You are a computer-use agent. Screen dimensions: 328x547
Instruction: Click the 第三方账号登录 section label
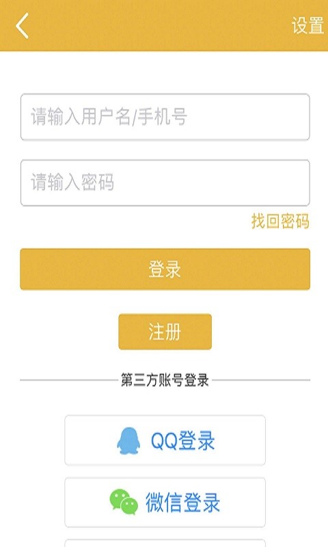pyautogui.click(x=165, y=380)
